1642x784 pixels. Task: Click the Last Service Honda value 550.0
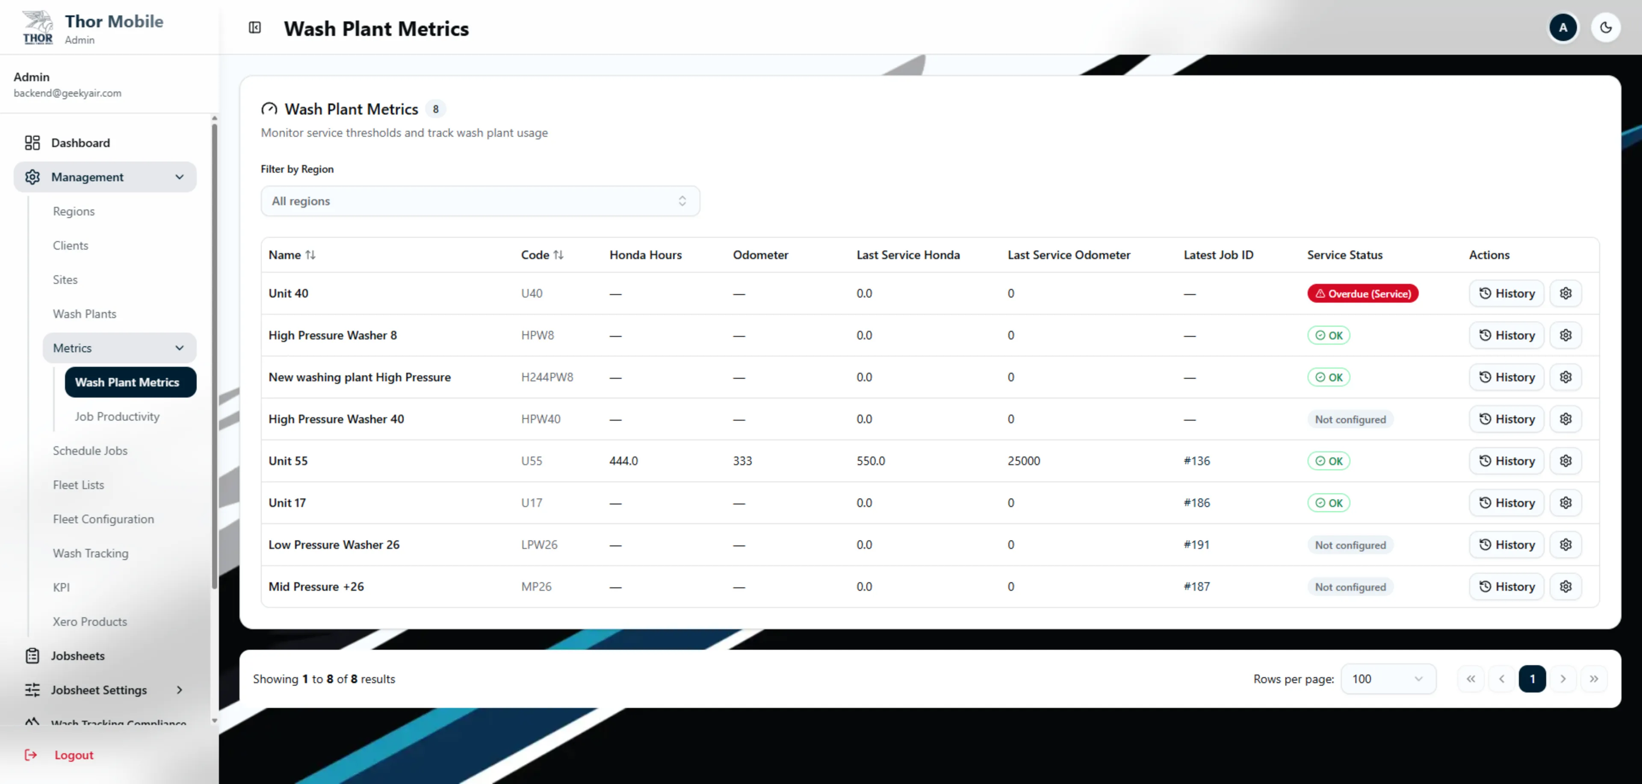pyautogui.click(x=871, y=461)
